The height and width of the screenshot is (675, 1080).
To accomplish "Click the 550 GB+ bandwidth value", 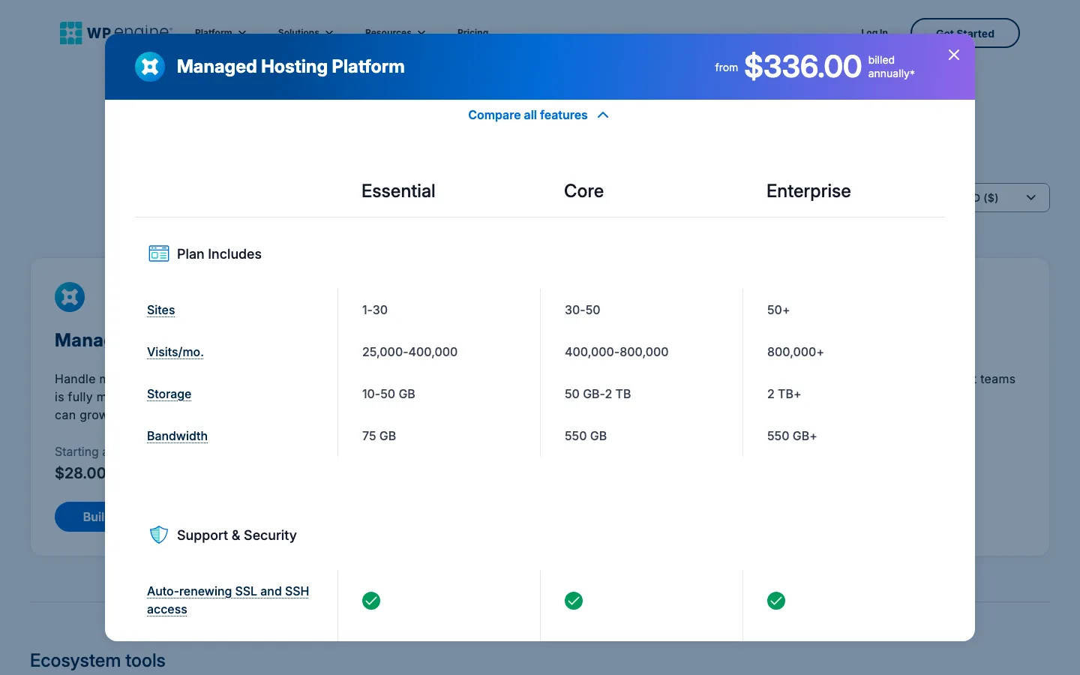I will [x=792, y=436].
